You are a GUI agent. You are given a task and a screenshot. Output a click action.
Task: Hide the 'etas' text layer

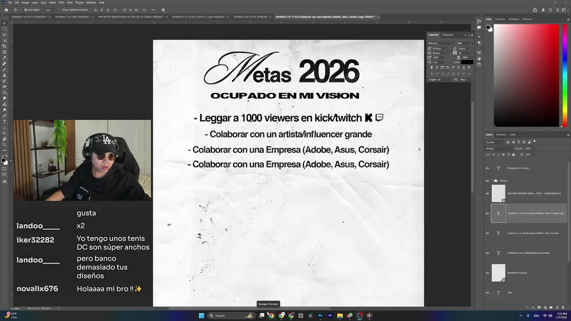click(x=487, y=292)
